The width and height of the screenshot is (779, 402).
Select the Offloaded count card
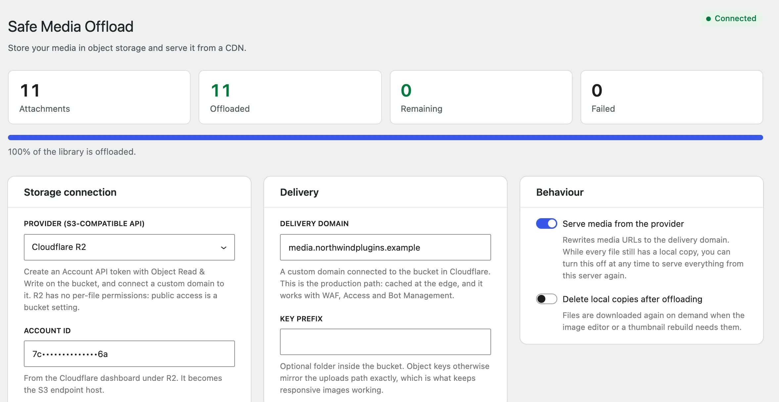290,97
